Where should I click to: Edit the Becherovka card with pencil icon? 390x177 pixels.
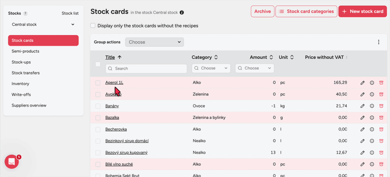pos(362,129)
